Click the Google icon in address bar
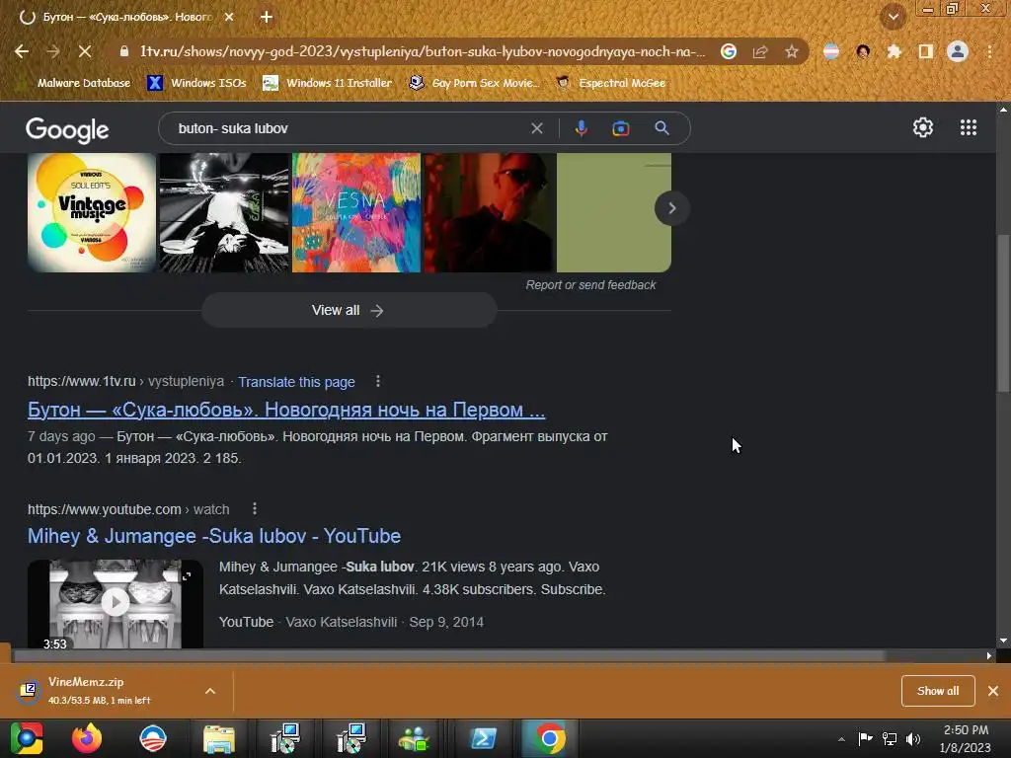The height and width of the screenshot is (758, 1011). [x=729, y=51]
